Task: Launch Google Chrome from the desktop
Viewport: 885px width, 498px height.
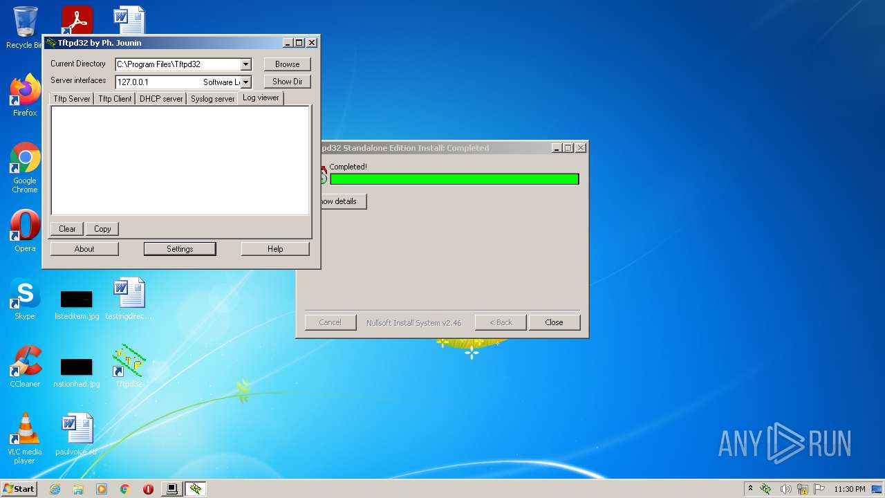Action: point(25,167)
